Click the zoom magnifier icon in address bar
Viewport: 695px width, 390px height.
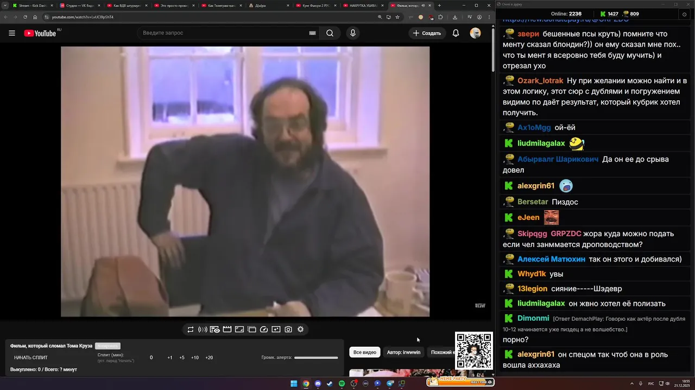[380, 17]
